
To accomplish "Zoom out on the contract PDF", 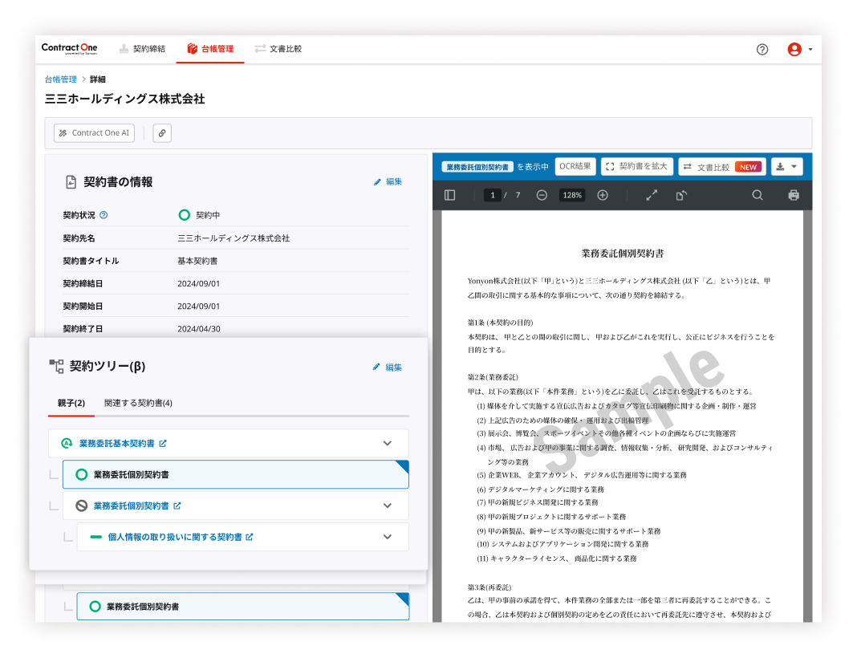I will tap(541, 195).
